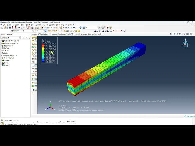Click the sync field output icon beside Mises
This screenshot has height=146, width=195.
point(45,31)
